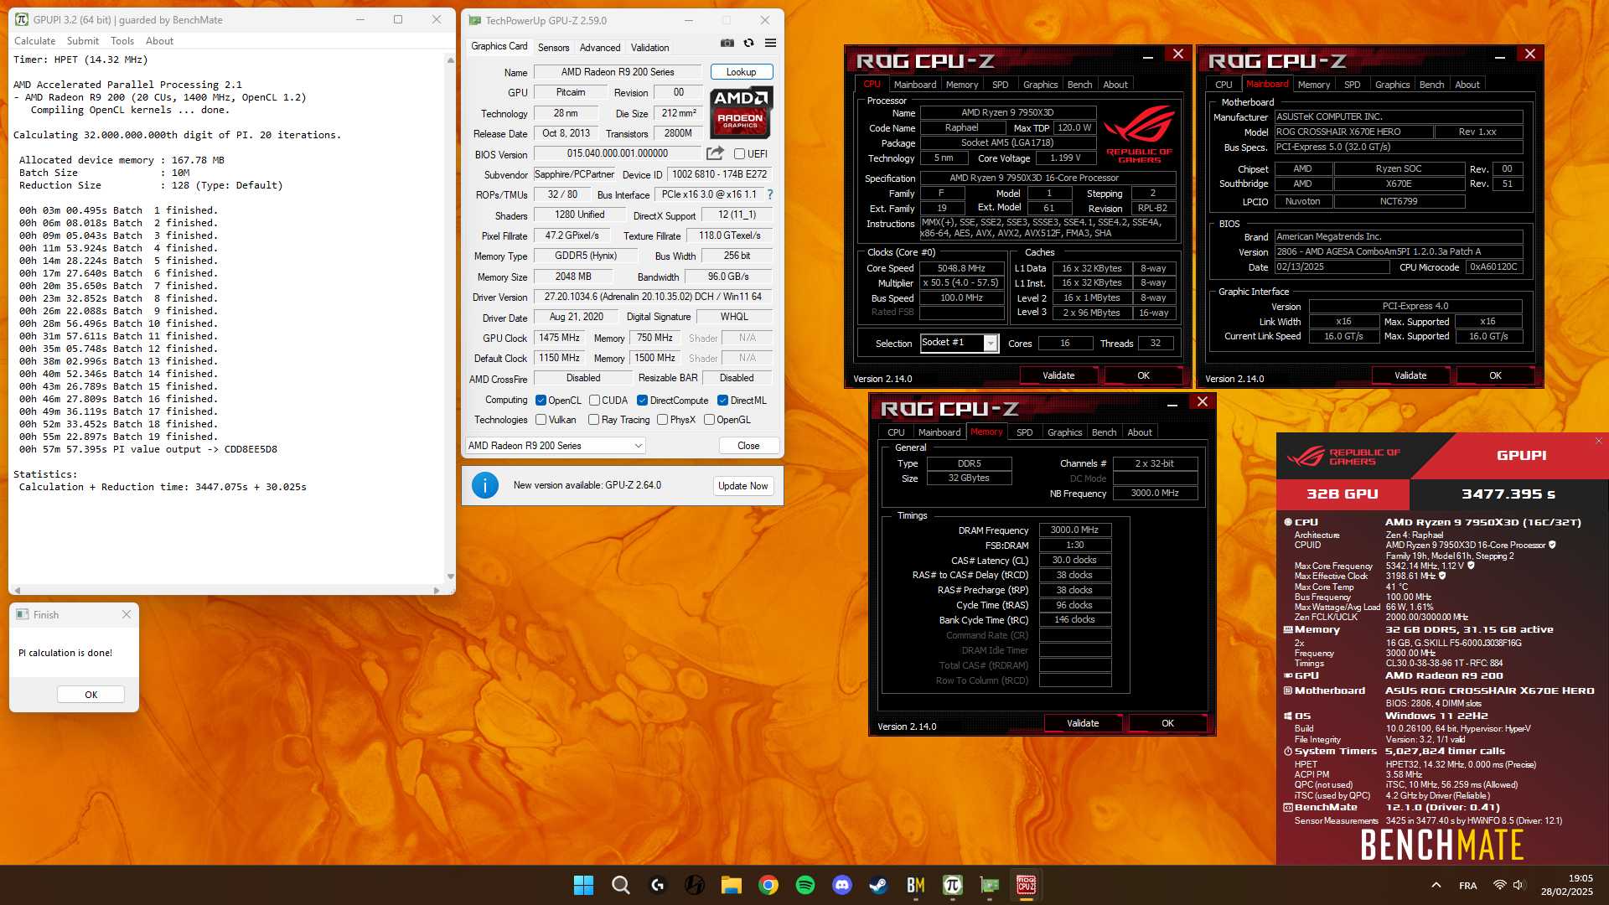Viewport: 1609px width, 905px height.
Task: Open Bench tab in CPU-Z CPU window
Action: [1079, 85]
